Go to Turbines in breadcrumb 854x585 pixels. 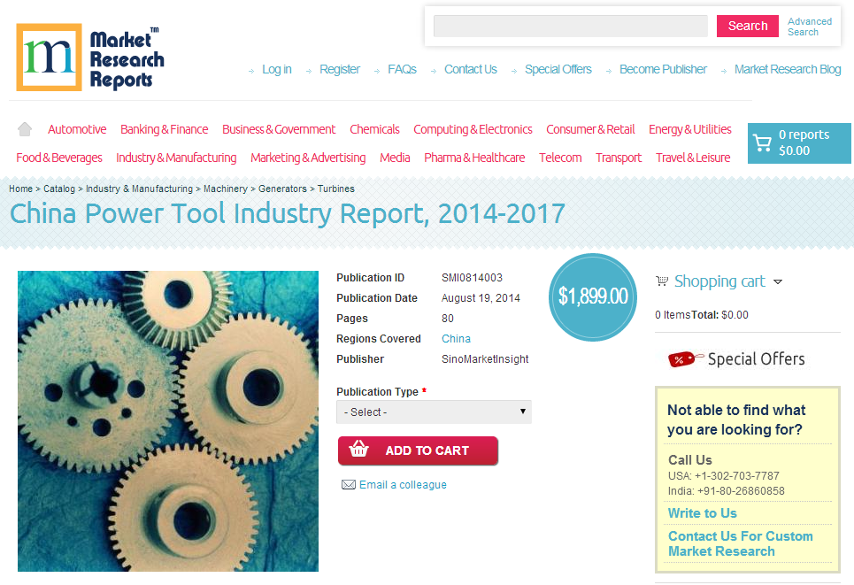pos(336,189)
